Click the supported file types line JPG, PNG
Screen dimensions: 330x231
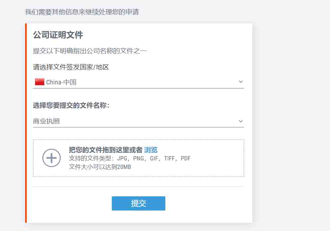[x=130, y=158]
